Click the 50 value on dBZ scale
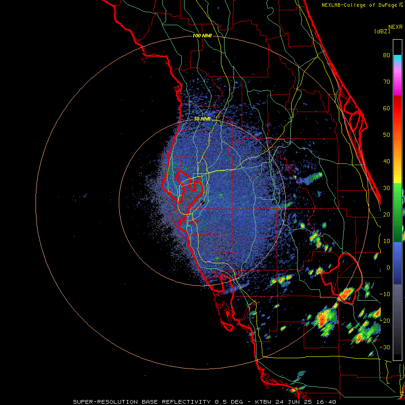 tap(387, 135)
